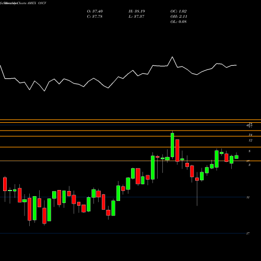Select the last green candlestick on the right
Viewport: 261px width, 261px height.
pyautogui.click(x=236, y=157)
